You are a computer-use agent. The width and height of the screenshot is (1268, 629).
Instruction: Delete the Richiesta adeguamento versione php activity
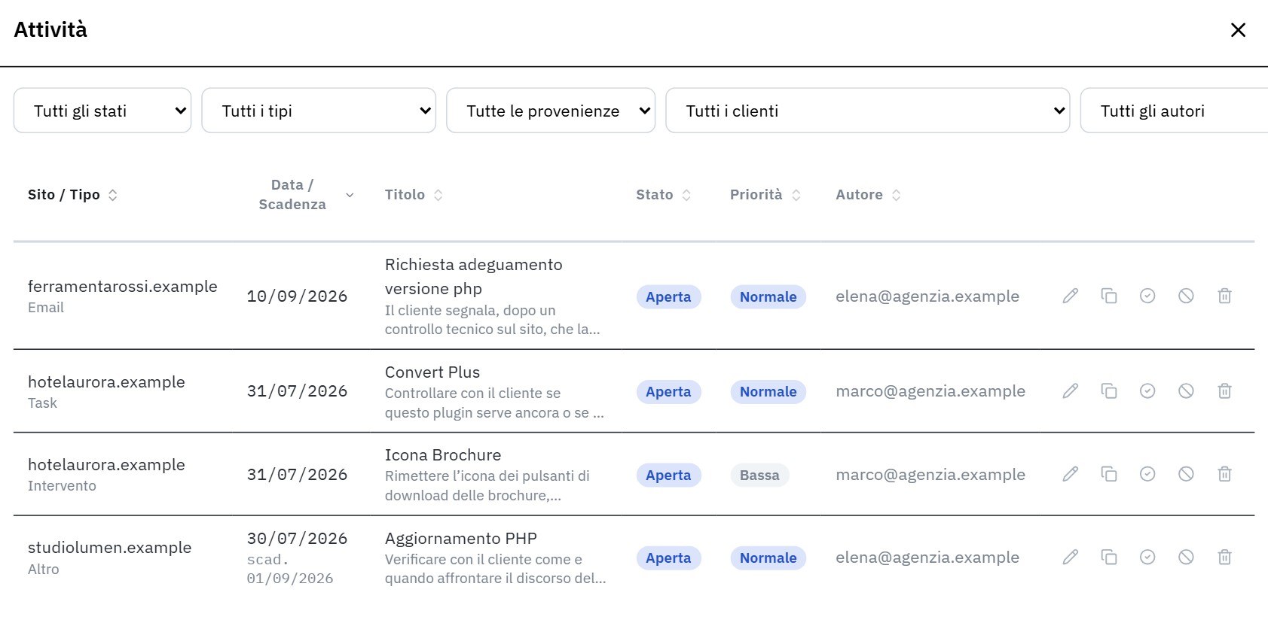click(x=1225, y=296)
